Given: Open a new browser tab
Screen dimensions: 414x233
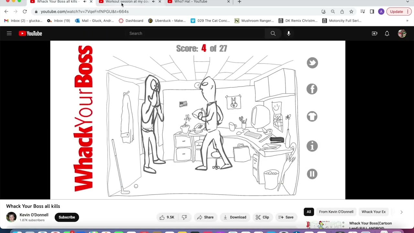Looking at the screenshot, I should (239, 2).
